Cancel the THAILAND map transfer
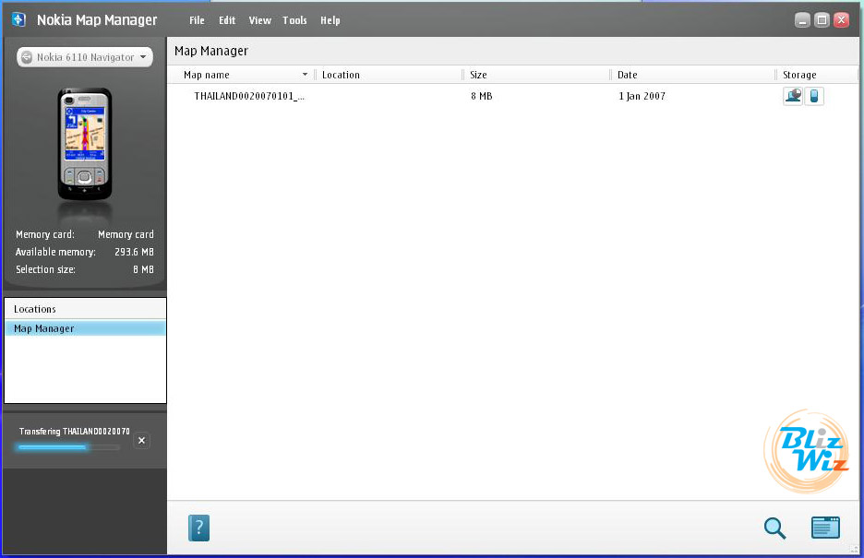Viewport: 864px width, 558px height. [141, 440]
